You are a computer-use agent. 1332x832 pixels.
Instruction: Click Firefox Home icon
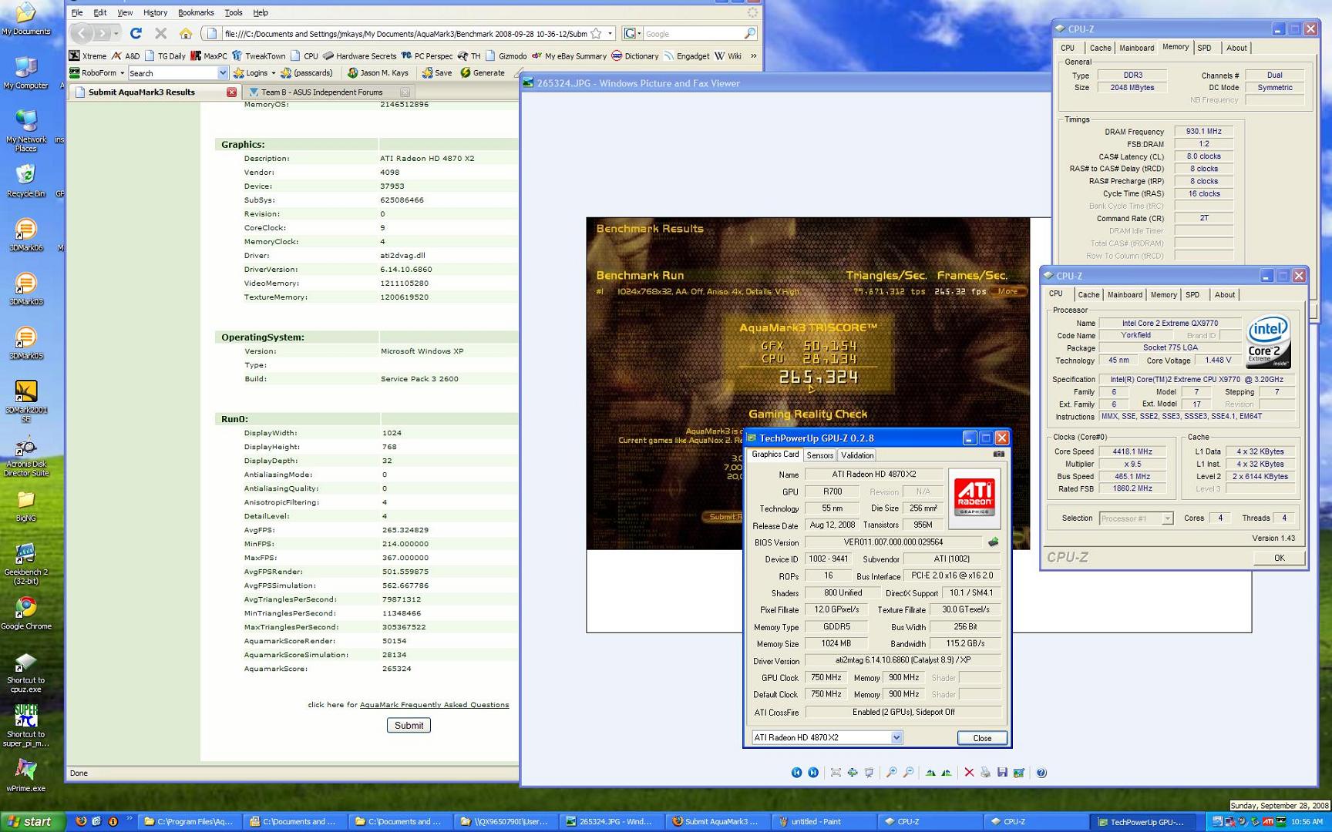(x=186, y=33)
